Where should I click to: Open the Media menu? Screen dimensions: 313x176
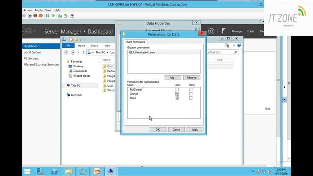tap(39, 10)
